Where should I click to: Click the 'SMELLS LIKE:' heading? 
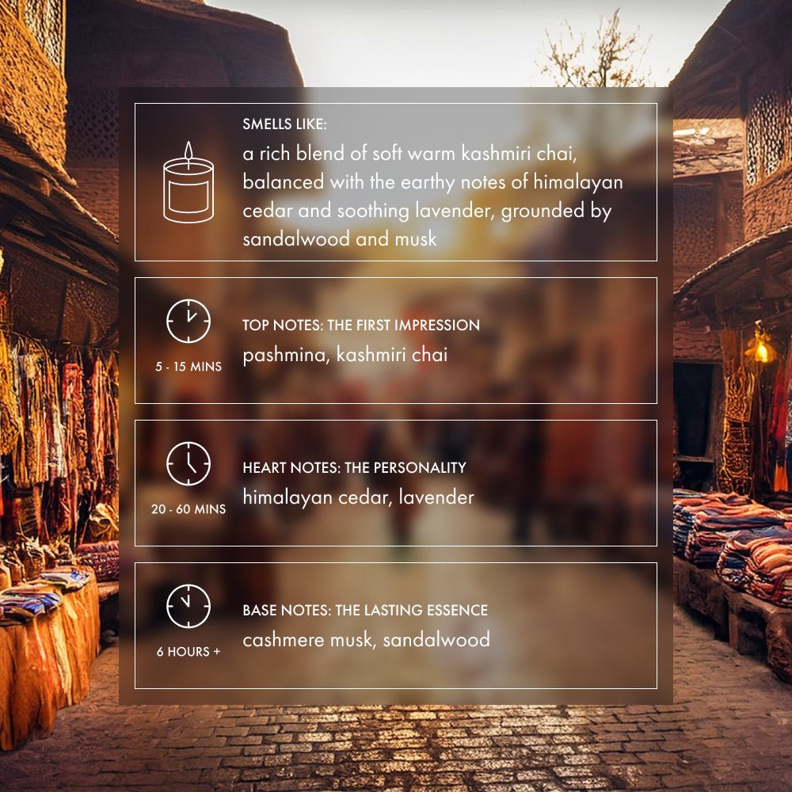[x=284, y=124]
